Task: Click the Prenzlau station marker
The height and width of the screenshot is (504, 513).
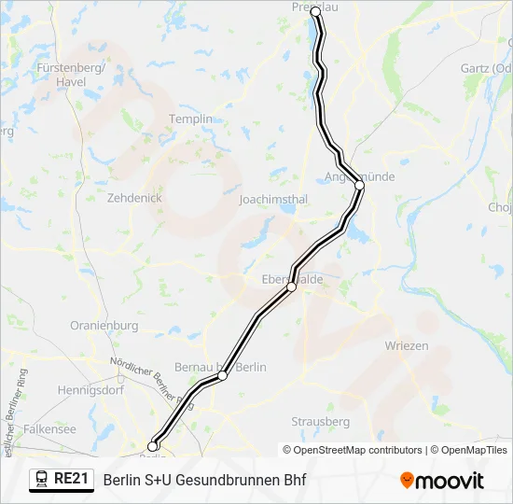Action: click(315, 12)
